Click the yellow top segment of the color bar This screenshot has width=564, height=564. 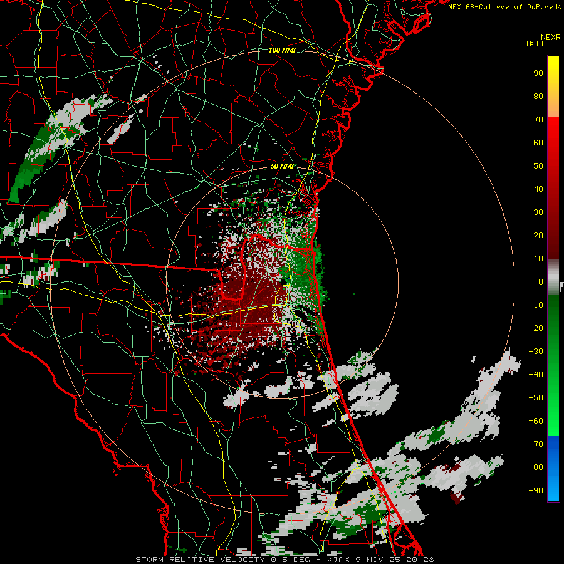(553, 86)
